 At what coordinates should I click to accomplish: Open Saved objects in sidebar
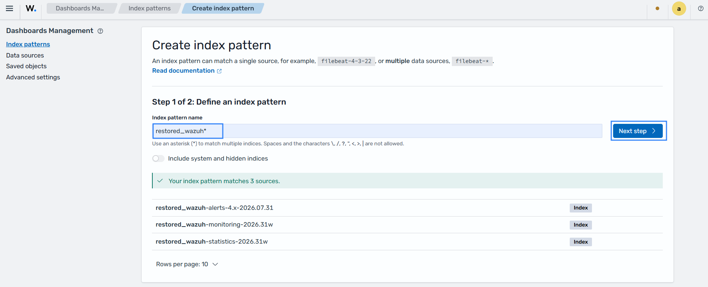click(x=26, y=66)
